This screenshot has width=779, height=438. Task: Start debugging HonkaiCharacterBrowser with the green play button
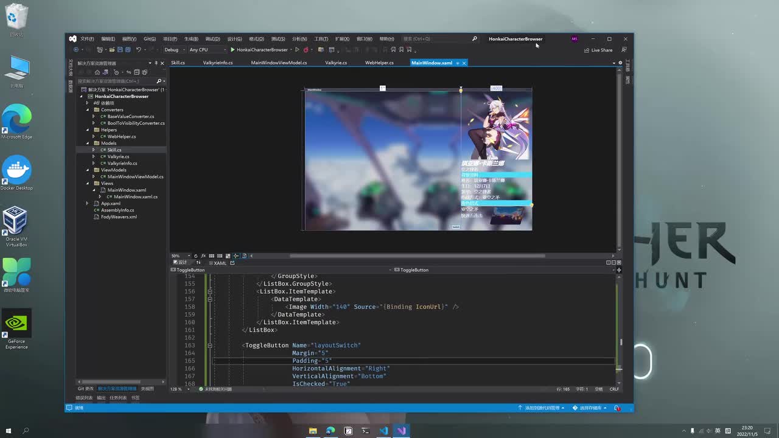[x=232, y=50]
